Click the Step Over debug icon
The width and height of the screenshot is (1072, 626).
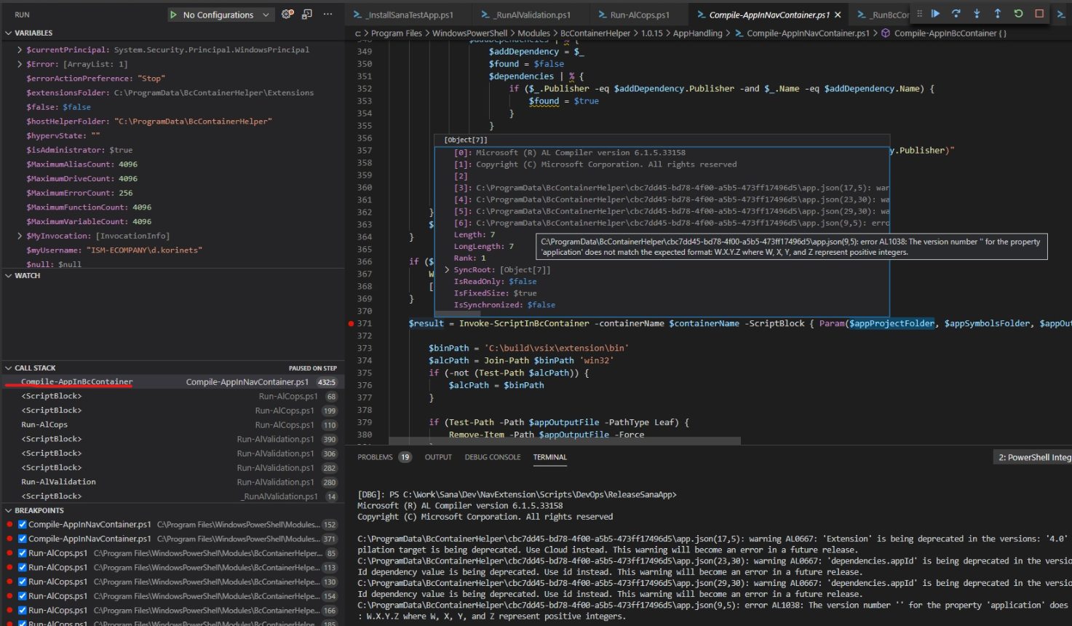(956, 14)
